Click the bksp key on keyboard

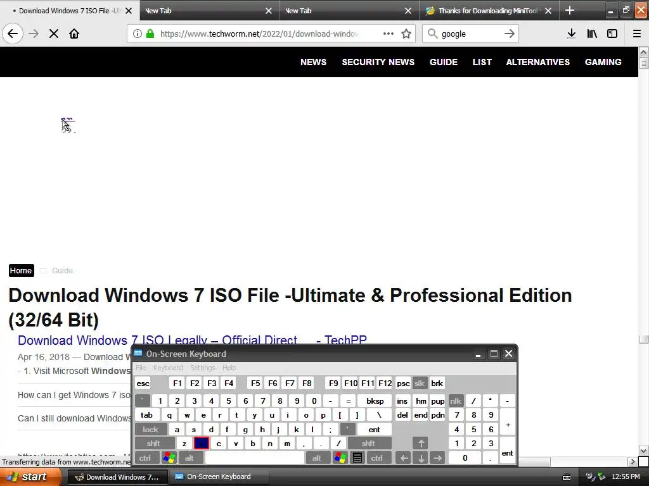coord(375,401)
